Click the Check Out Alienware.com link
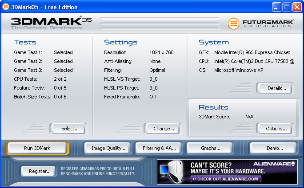304x188 pixels. point(226,179)
